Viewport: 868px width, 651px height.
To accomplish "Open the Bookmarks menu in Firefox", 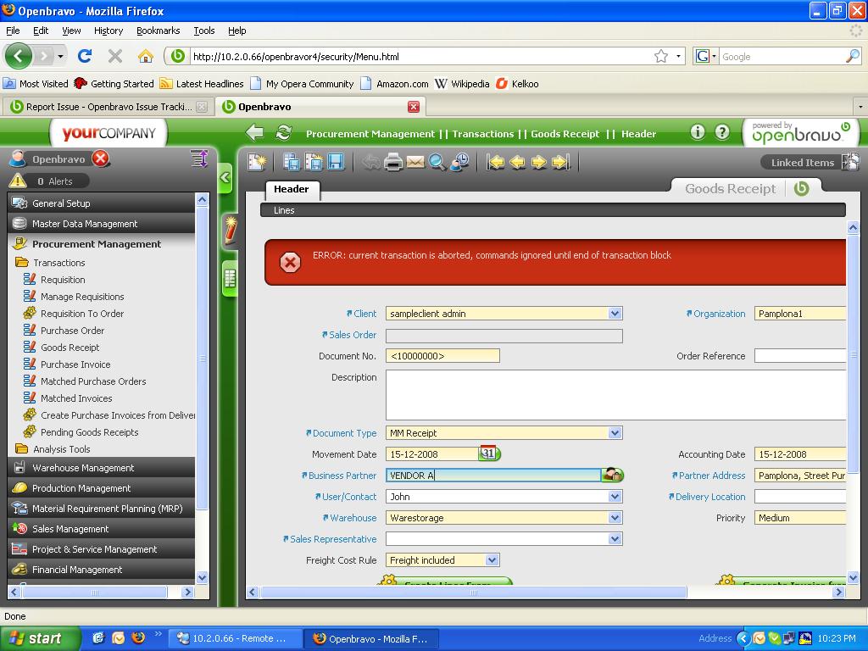I will 158,31.
